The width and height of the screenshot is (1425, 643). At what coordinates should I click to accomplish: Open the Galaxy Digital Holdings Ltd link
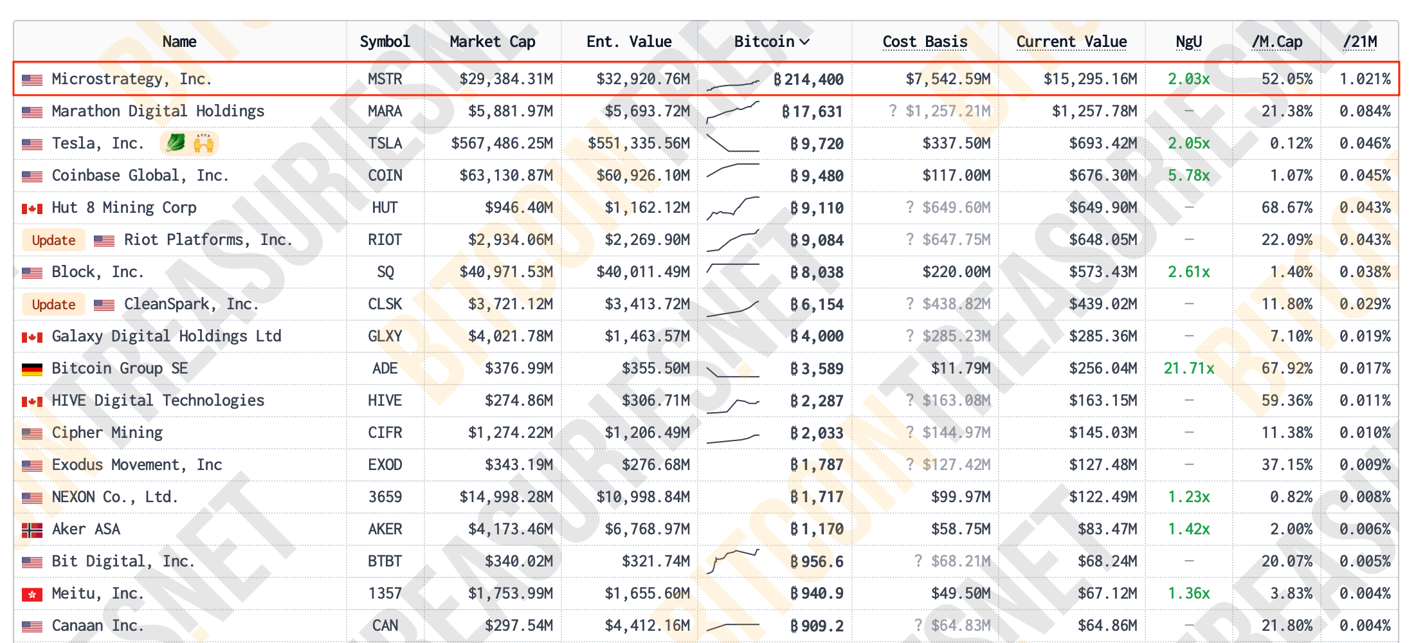pos(167,336)
